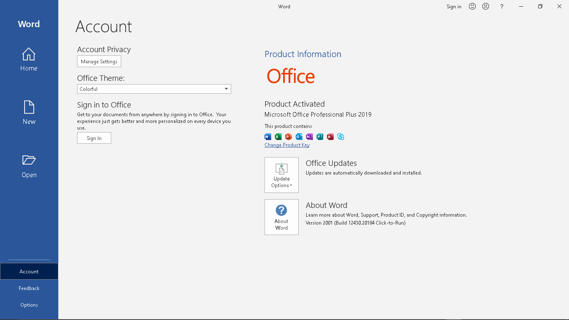The width and height of the screenshot is (569, 320).
Task: Send a smile feedback face icon
Action: (472, 6)
